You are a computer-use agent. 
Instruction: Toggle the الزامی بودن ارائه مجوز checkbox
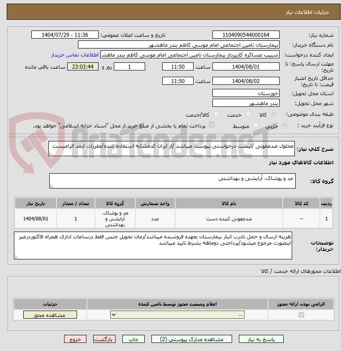(x=301, y=315)
